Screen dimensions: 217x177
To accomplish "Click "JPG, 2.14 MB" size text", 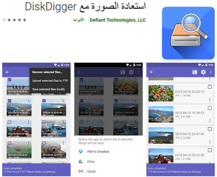I will point(183,138).
